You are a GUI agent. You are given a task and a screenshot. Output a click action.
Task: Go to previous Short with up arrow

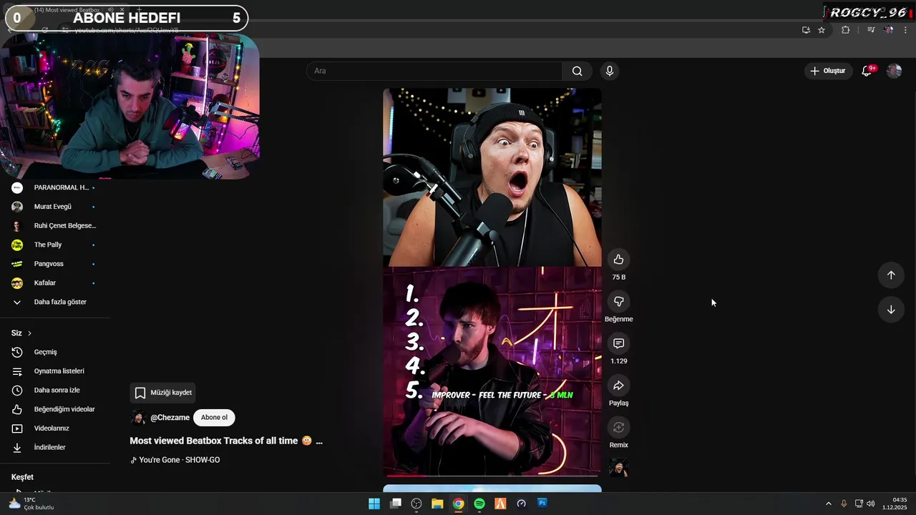pos(891,275)
